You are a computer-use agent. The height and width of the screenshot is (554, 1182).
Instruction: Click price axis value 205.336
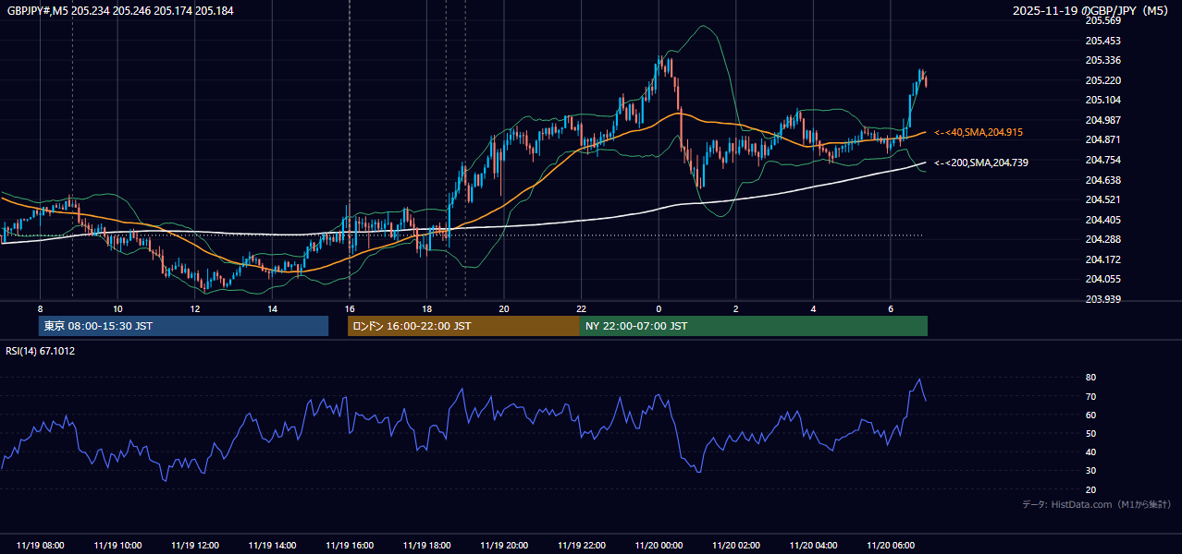[1102, 60]
